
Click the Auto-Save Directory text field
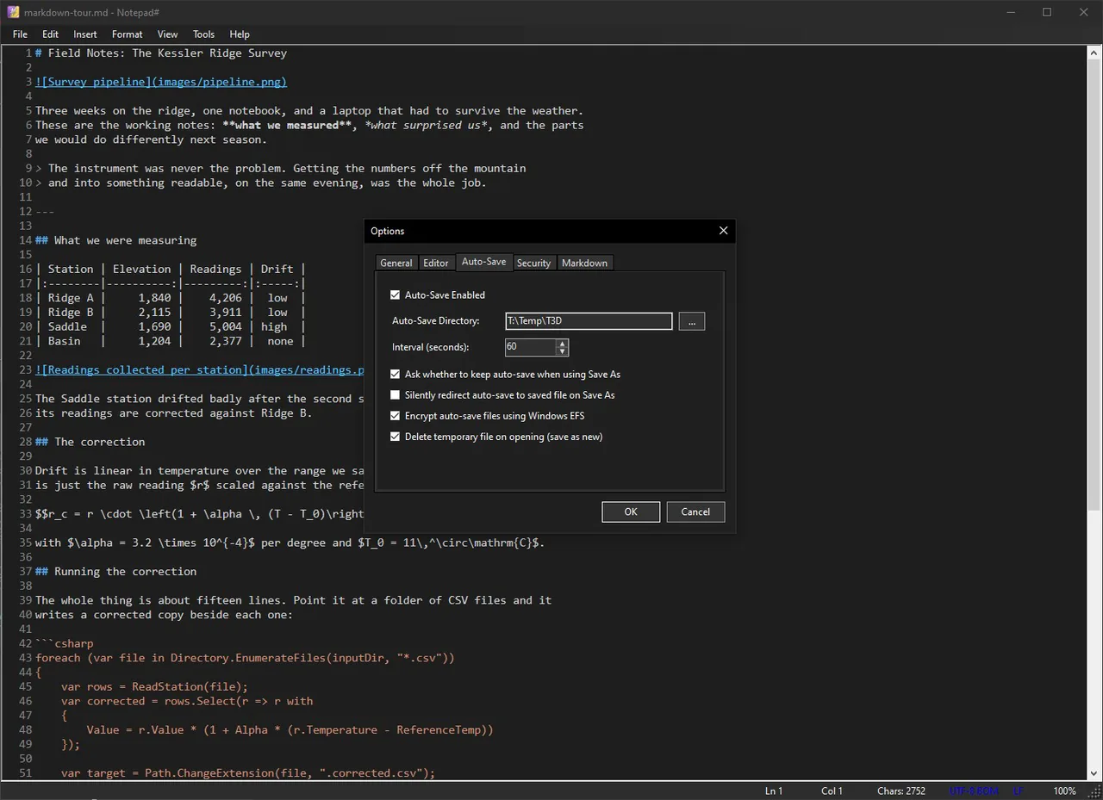pyautogui.click(x=589, y=321)
